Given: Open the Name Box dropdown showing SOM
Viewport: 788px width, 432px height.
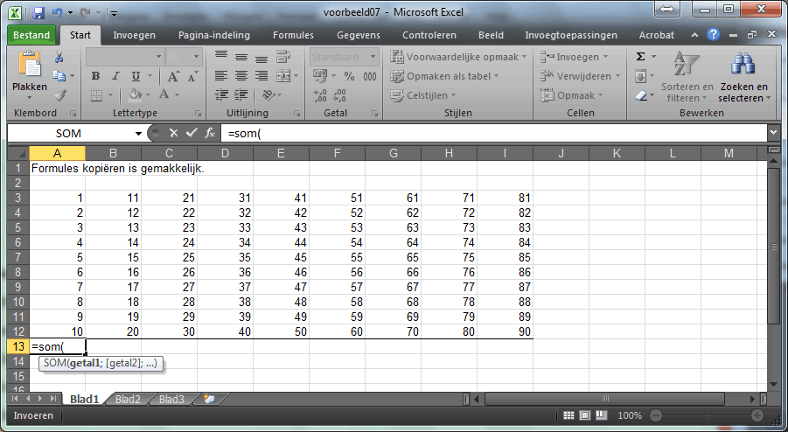Looking at the screenshot, I should [138, 133].
